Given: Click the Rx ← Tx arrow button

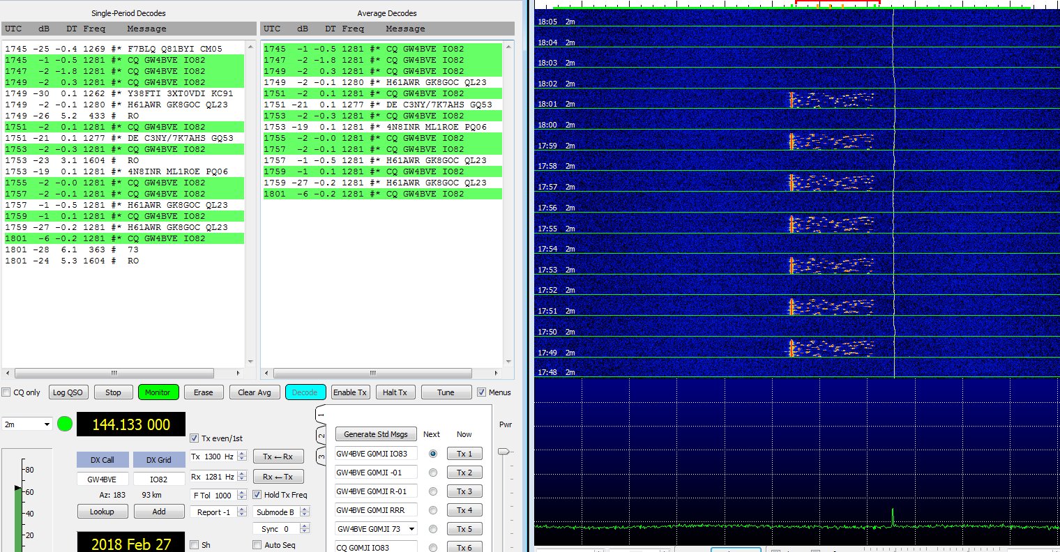Looking at the screenshot, I should point(278,477).
